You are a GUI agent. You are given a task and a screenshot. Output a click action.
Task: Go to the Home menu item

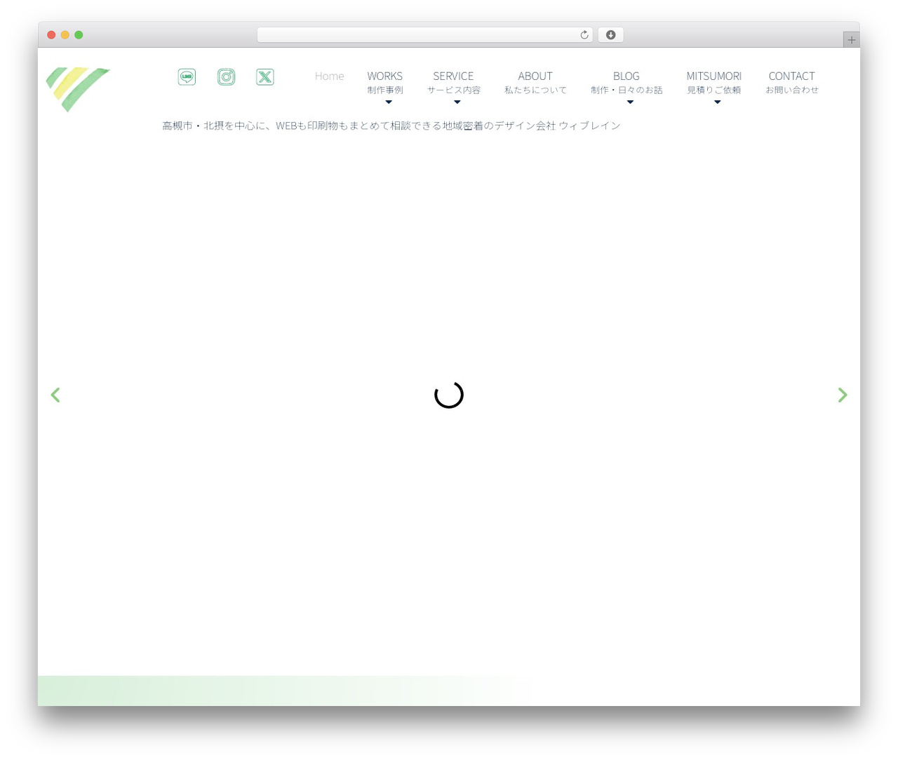[329, 76]
